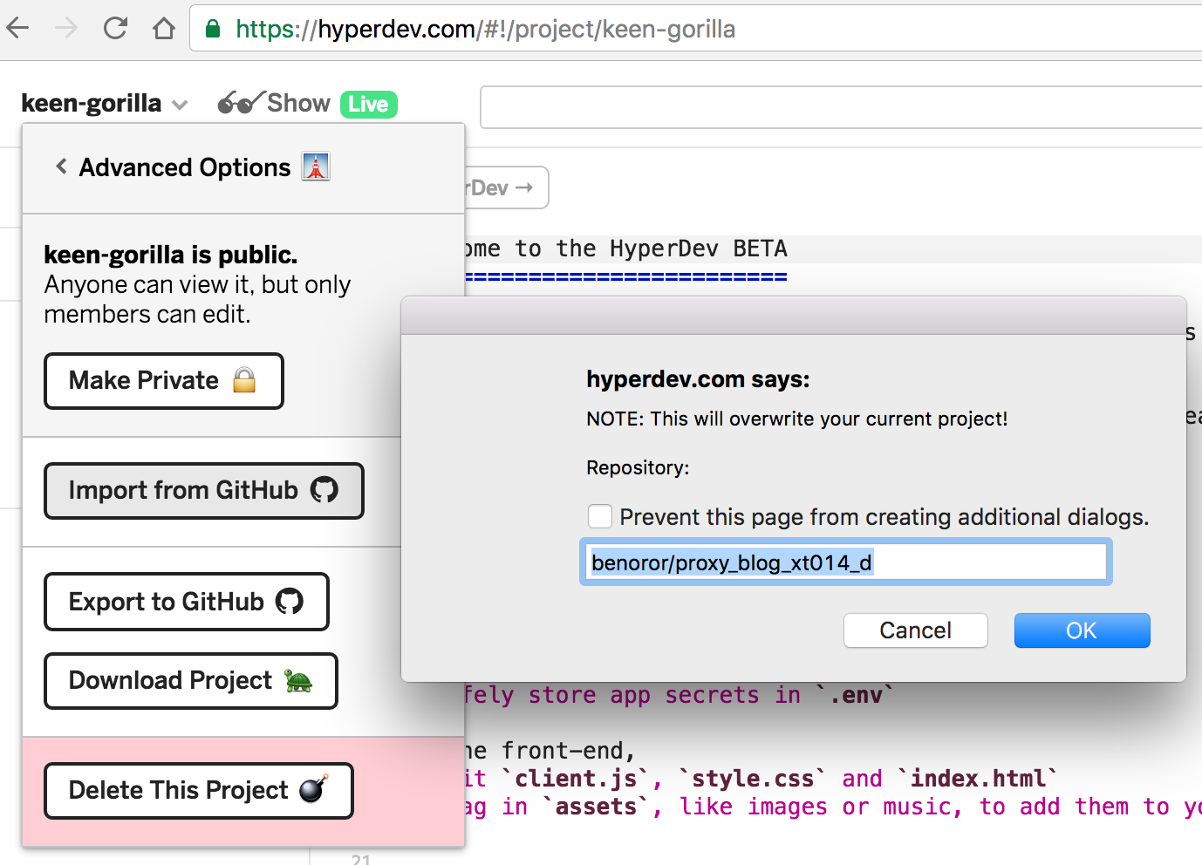Click the green secure padlock icon

point(213,30)
